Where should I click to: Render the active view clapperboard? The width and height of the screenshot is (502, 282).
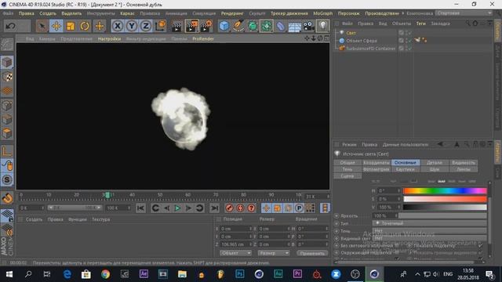[x=176, y=26]
